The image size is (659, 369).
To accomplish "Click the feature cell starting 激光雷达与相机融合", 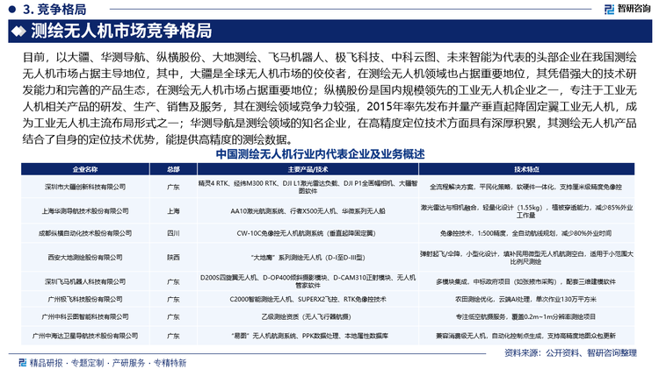I will [526, 211].
